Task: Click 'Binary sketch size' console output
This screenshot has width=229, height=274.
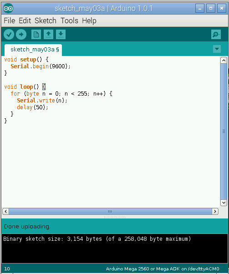Action: coord(97,238)
